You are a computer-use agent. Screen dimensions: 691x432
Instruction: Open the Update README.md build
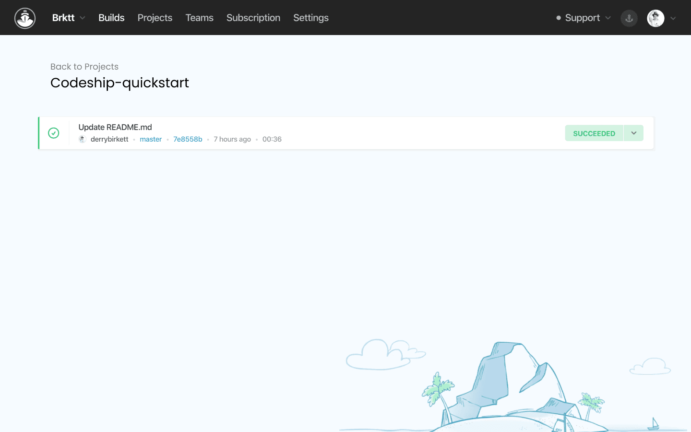pyautogui.click(x=115, y=127)
